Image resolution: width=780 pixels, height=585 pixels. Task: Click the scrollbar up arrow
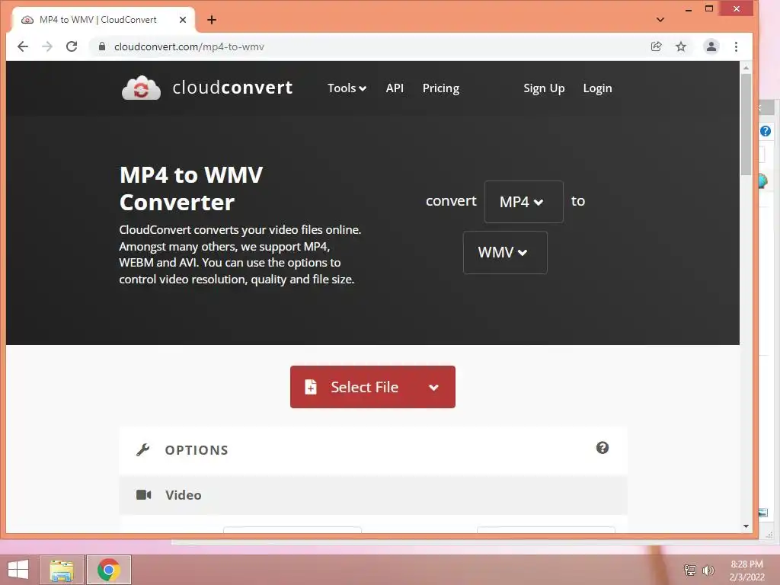746,67
